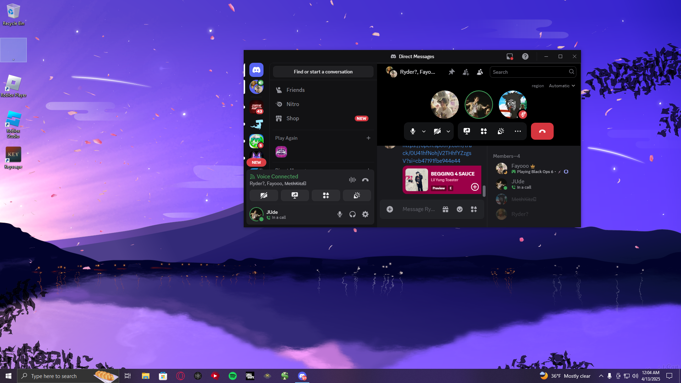Viewport: 681px width, 383px height.
Task: Mute microphone in the call controls
Action: [x=413, y=131]
